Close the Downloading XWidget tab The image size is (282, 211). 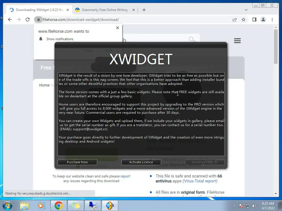[x=68, y=10]
